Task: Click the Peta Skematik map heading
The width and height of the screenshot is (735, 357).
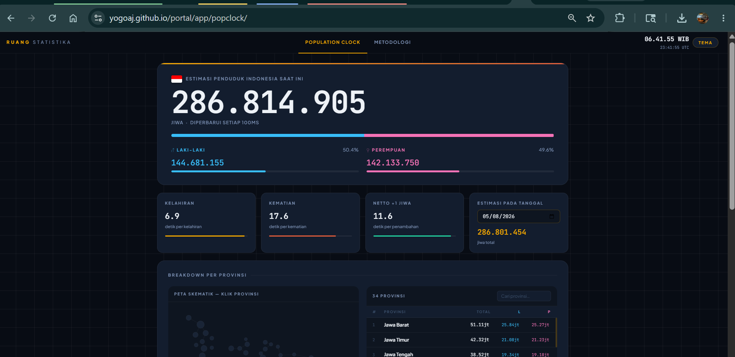Action: point(216,294)
